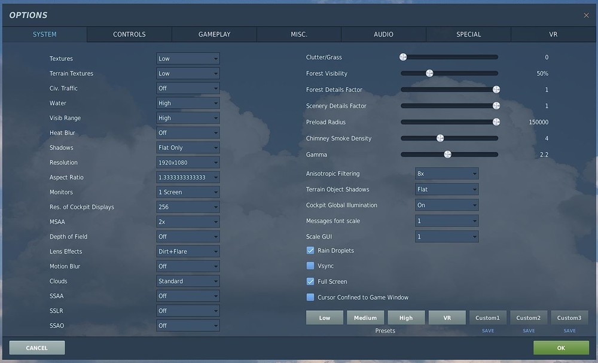Adjust the Gamma slider
The image size is (598, 363).
447,154
